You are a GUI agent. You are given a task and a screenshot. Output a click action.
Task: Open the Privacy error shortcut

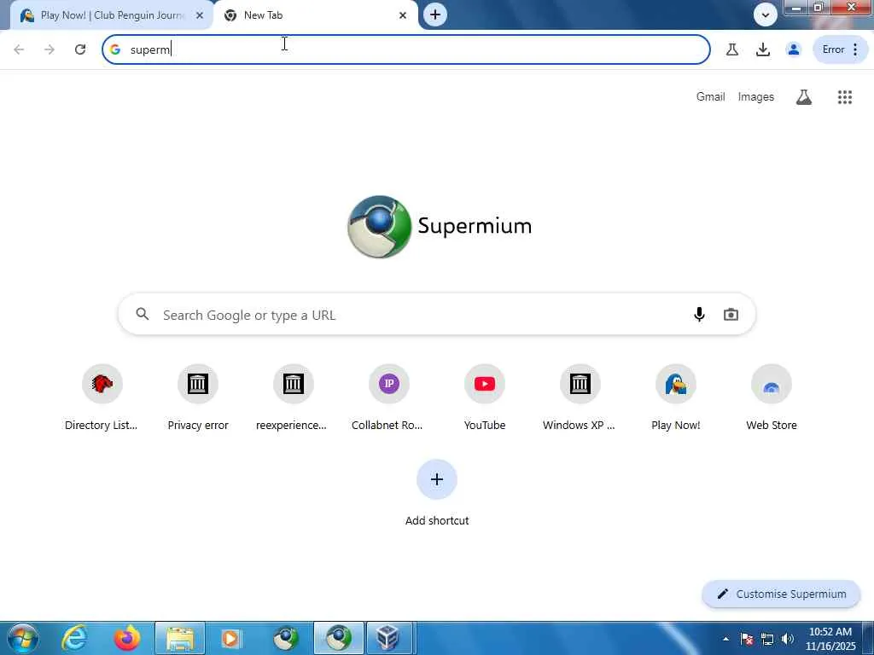[198, 397]
